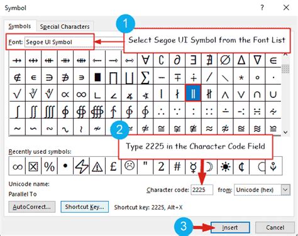Select recently used anchor symbol
This screenshot has width=298, height=236.
click(273, 166)
